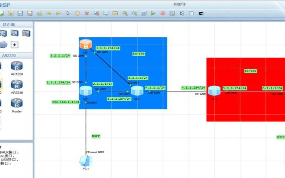
Task: Choose the AR2240 router device
Action: coord(17,87)
